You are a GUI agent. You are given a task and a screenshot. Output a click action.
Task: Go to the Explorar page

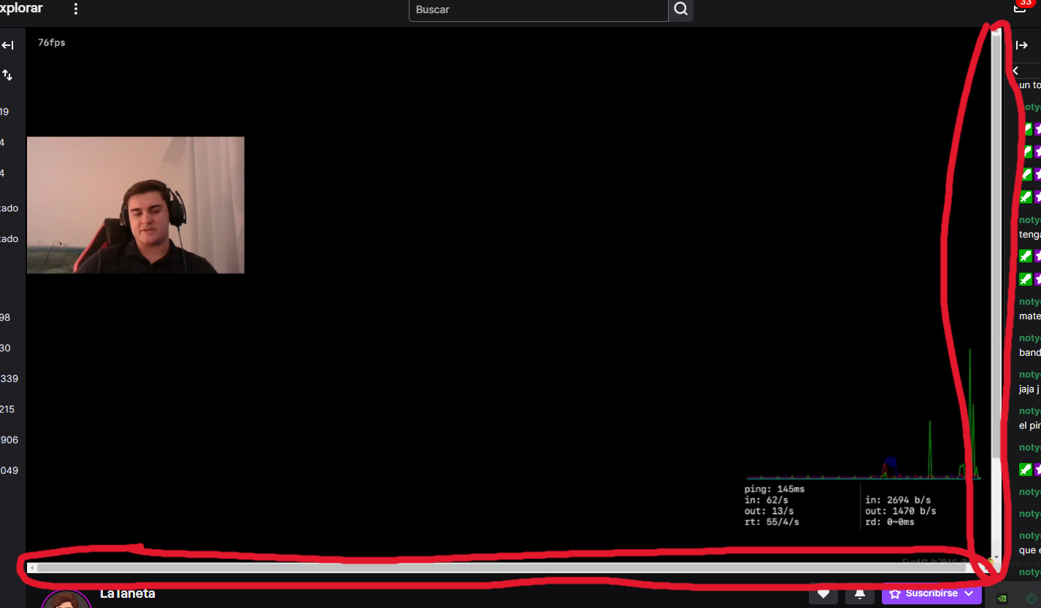click(x=21, y=9)
